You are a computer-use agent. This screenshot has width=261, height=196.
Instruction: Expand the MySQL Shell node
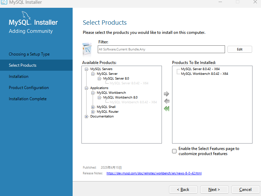(x=93, y=107)
